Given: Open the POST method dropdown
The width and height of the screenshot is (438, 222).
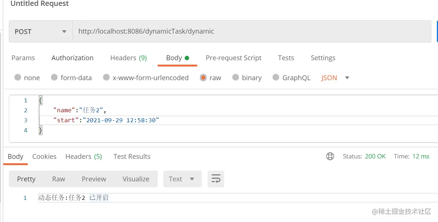Looking at the screenshot, I should point(41,31).
